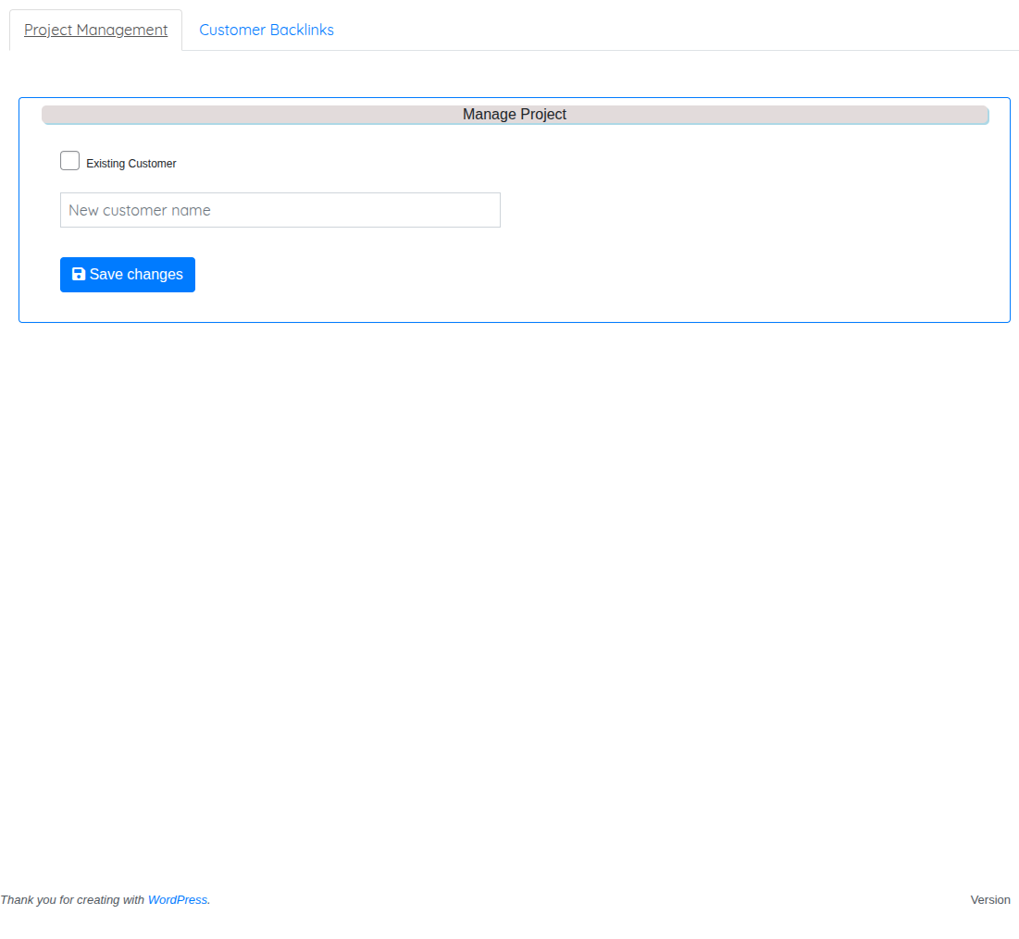Focus the New customer name field
The image size is (1019, 939).
click(x=280, y=210)
